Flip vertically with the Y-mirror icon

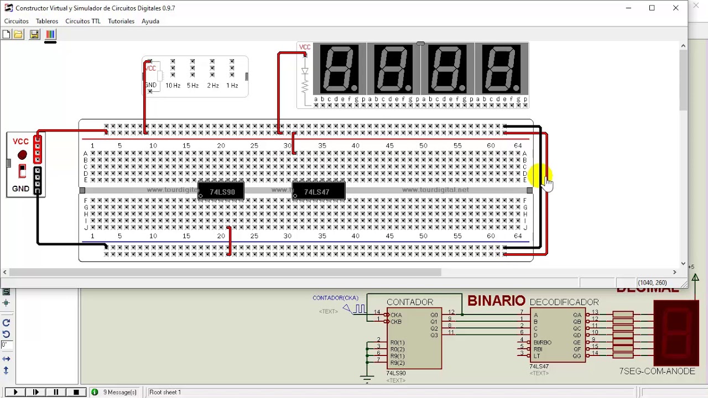(6, 371)
